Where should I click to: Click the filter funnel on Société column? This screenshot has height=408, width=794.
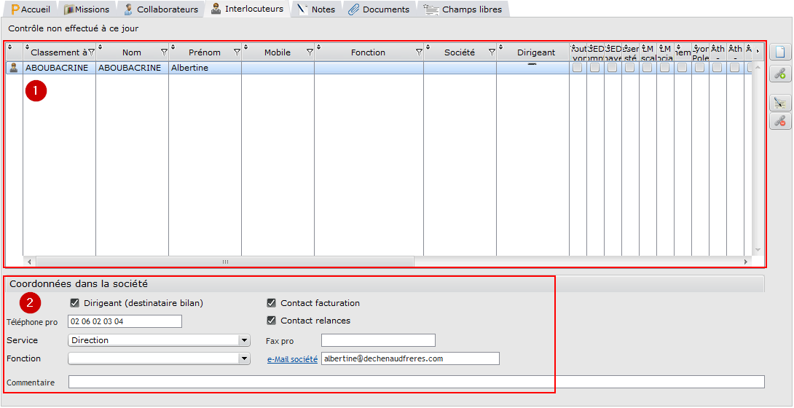[x=492, y=52]
